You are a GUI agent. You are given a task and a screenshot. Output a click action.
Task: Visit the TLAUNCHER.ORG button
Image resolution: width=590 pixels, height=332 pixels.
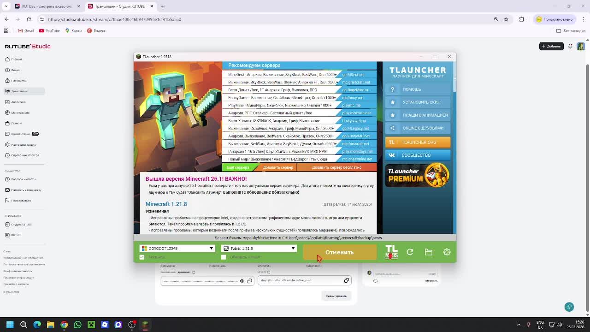[418, 142]
